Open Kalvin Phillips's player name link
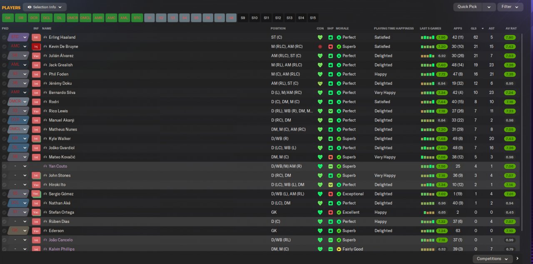Image resolution: width=533 pixels, height=264 pixels. 62,249
